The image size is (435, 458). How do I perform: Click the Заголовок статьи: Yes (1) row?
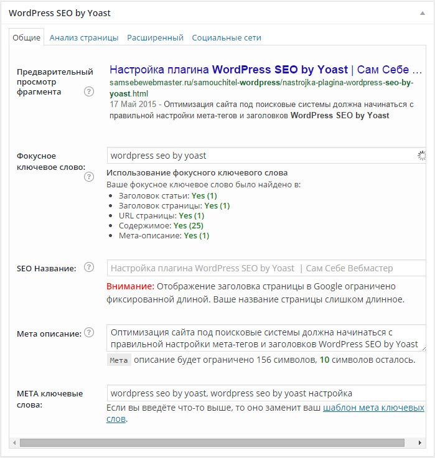[167, 195]
